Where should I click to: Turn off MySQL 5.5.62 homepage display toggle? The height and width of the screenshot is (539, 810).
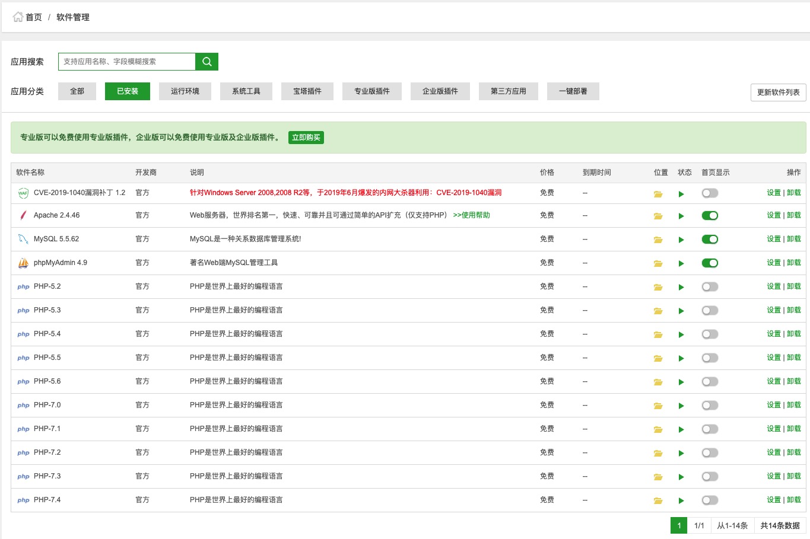pos(710,240)
